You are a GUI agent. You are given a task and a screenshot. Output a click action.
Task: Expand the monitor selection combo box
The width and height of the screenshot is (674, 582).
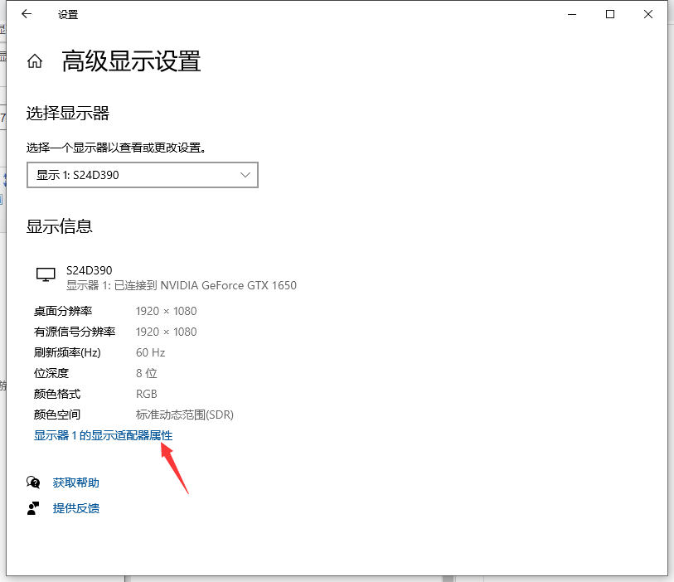[x=142, y=175]
